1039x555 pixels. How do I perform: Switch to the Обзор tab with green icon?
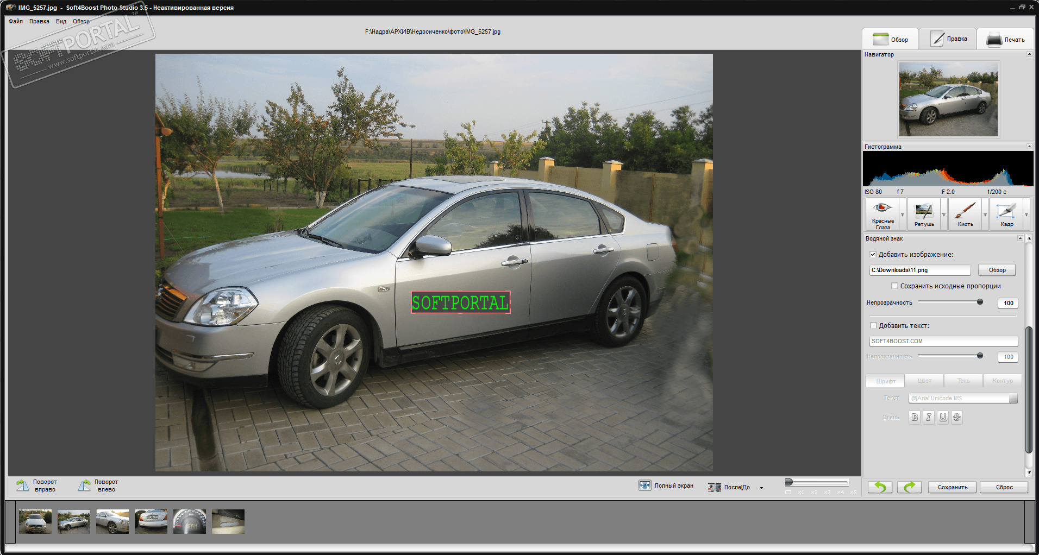[x=890, y=39]
